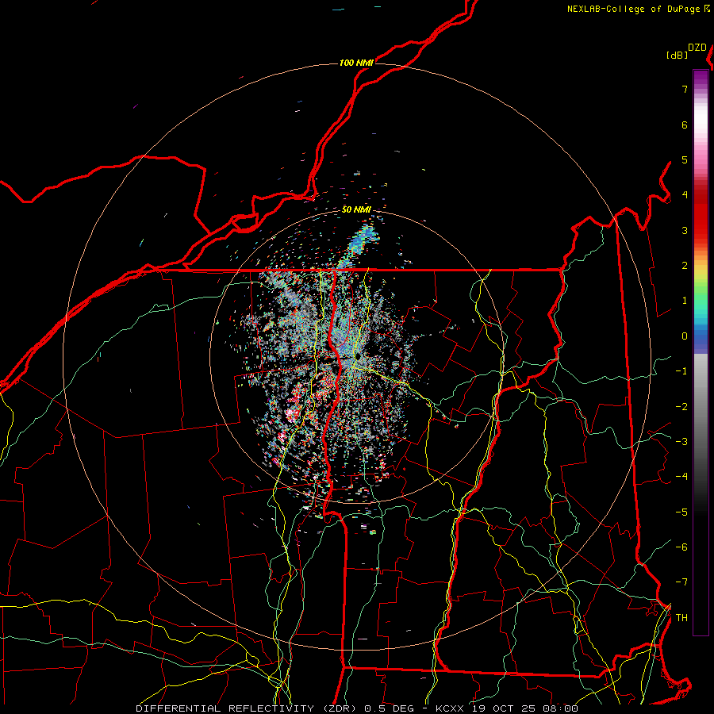
Task: Pick the 0 tick label on color scale
Action: click(685, 336)
